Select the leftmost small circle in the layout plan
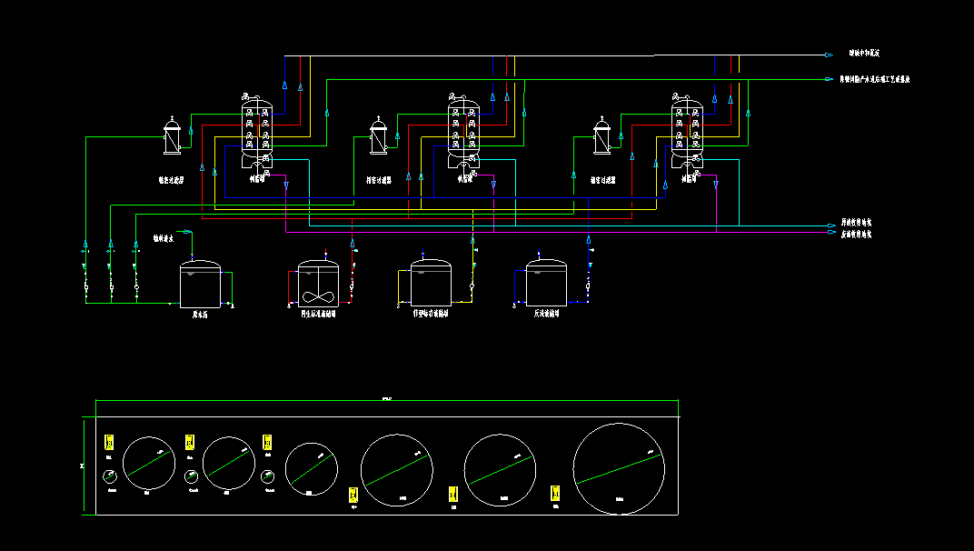974x551 pixels. point(110,476)
